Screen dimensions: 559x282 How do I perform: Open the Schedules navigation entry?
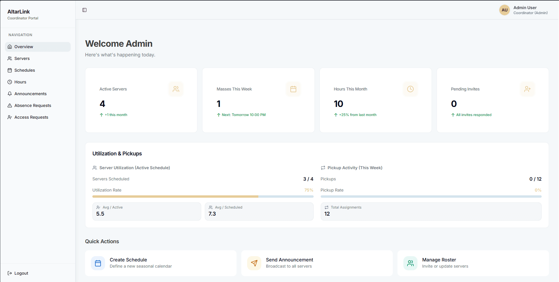25,70
